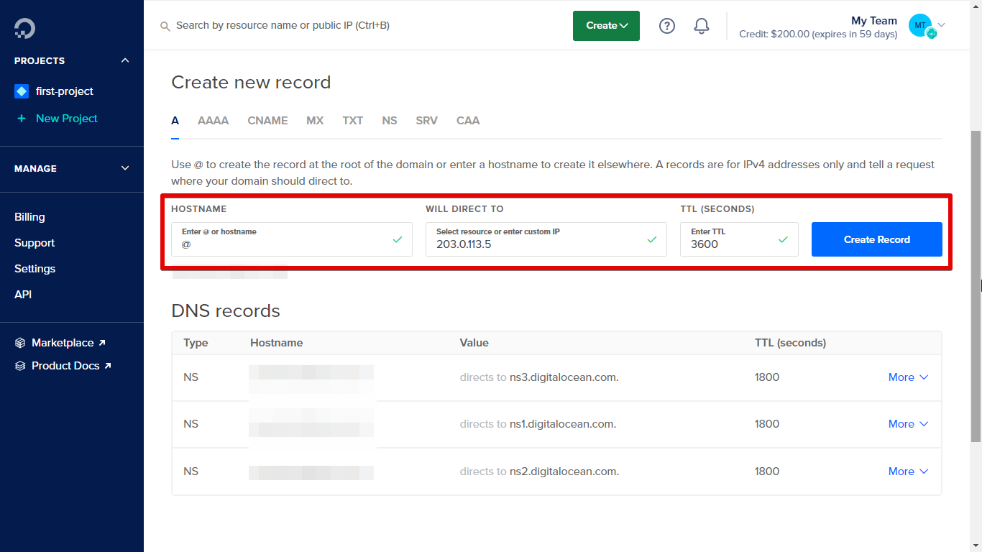The height and width of the screenshot is (552, 982).
Task: Click the Marketplace cube icon
Action: [x=20, y=343]
